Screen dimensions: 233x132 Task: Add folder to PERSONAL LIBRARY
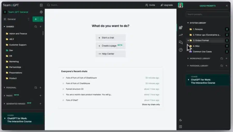pos(222,66)
